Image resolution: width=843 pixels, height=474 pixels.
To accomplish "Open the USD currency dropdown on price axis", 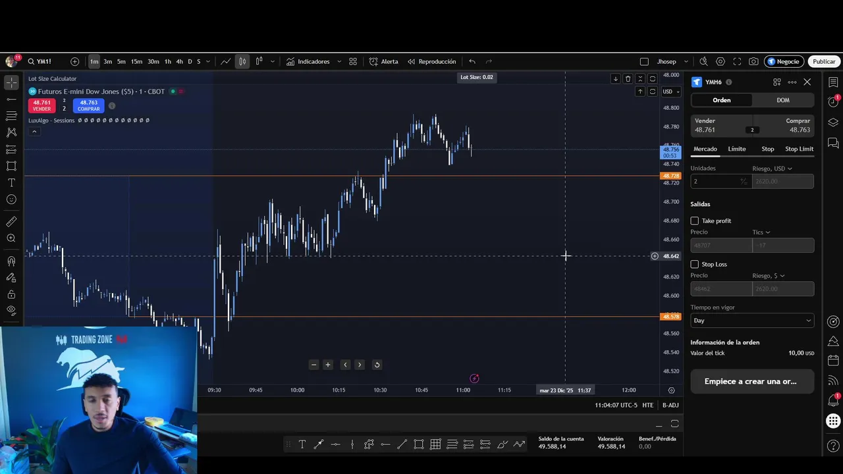I will tap(670, 92).
